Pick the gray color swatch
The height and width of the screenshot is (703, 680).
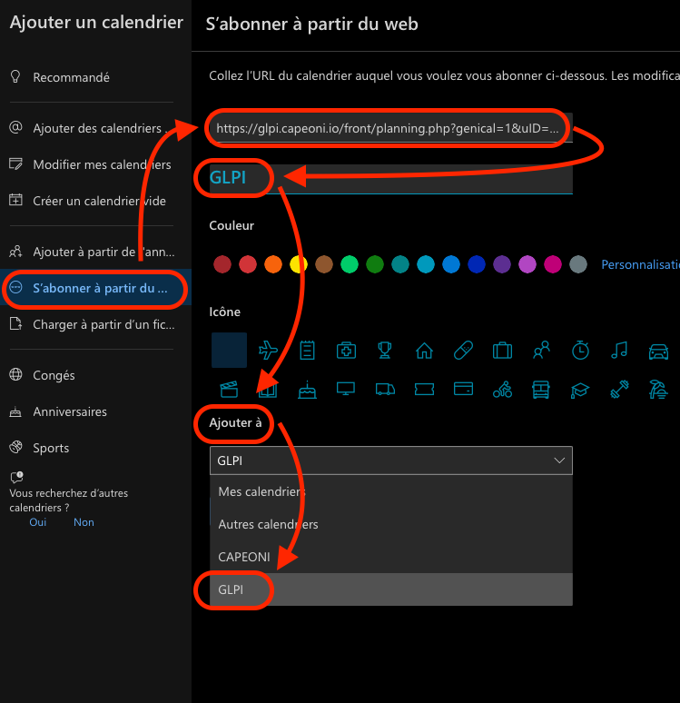click(578, 264)
